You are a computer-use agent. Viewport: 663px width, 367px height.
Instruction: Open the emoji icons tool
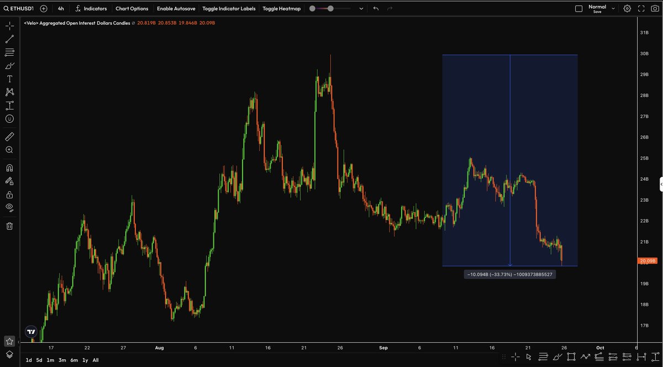[9, 119]
